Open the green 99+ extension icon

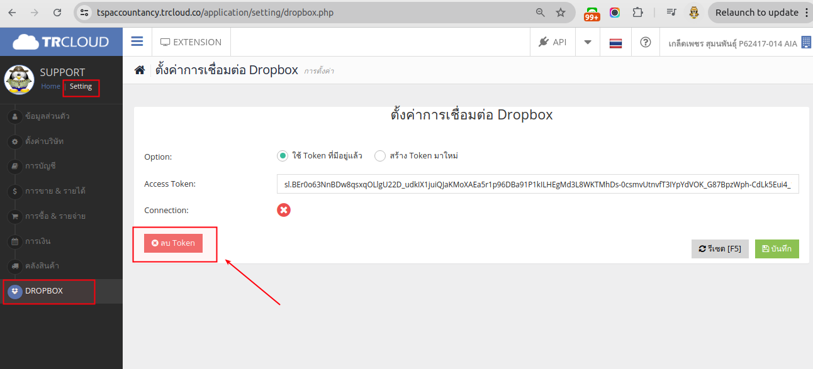(x=592, y=14)
